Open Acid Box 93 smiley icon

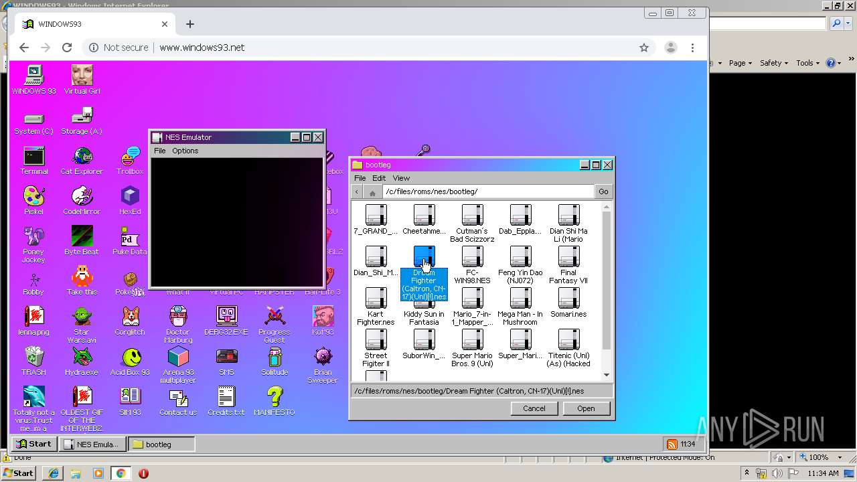coord(130,361)
